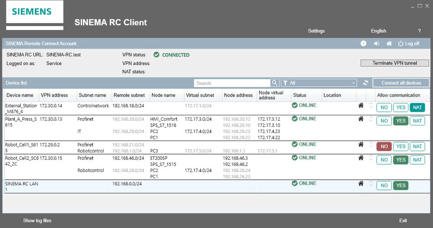Click device icon in SINEMA RC LAN row
The image size is (433, 228).
pyautogui.click(x=371, y=183)
